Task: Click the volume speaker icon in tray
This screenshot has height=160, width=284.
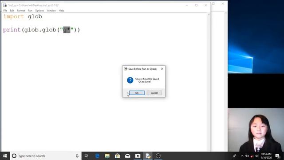Action: (x=256, y=156)
